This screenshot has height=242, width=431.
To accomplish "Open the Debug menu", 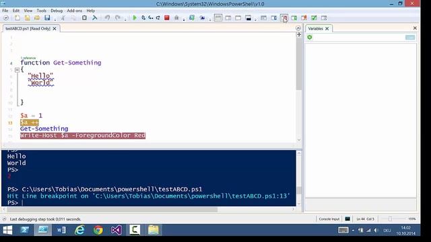I will (x=57, y=11).
